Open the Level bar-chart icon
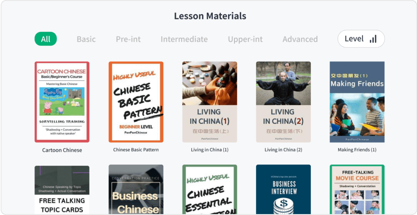 (373, 39)
